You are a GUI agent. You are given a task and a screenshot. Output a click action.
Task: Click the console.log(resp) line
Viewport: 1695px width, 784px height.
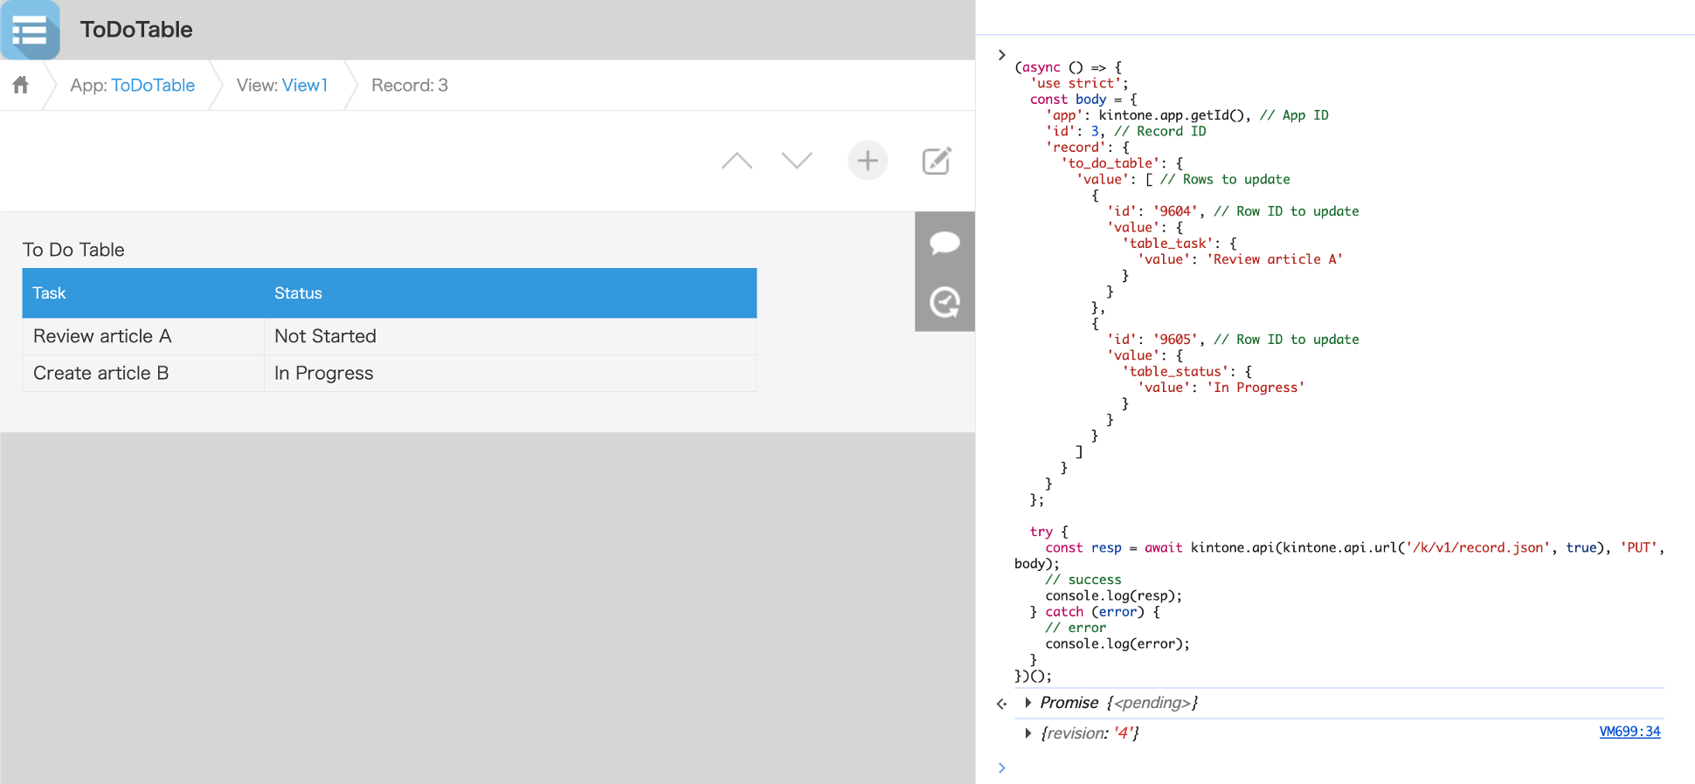click(1114, 595)
